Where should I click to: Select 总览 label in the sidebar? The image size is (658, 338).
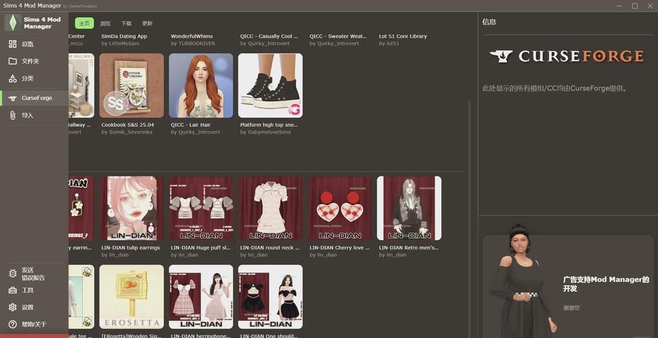point(27,44)
